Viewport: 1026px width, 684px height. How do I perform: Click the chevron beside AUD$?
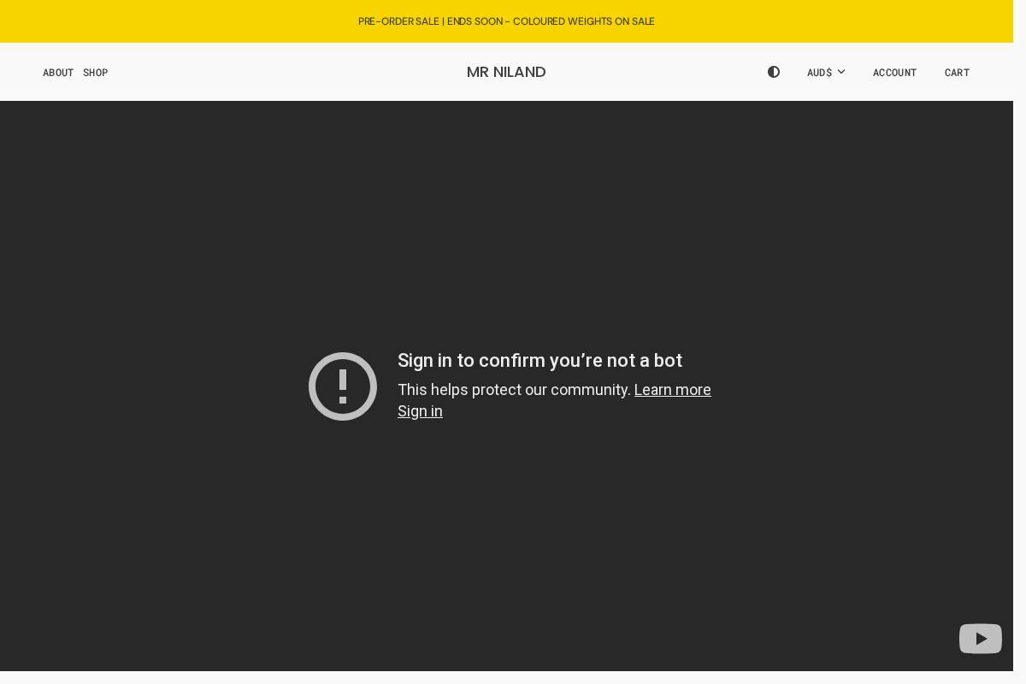[x=841, y=72]
